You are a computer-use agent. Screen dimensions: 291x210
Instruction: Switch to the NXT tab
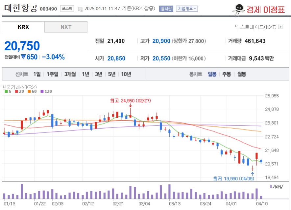pyautogui.click(x=66, y=27)
